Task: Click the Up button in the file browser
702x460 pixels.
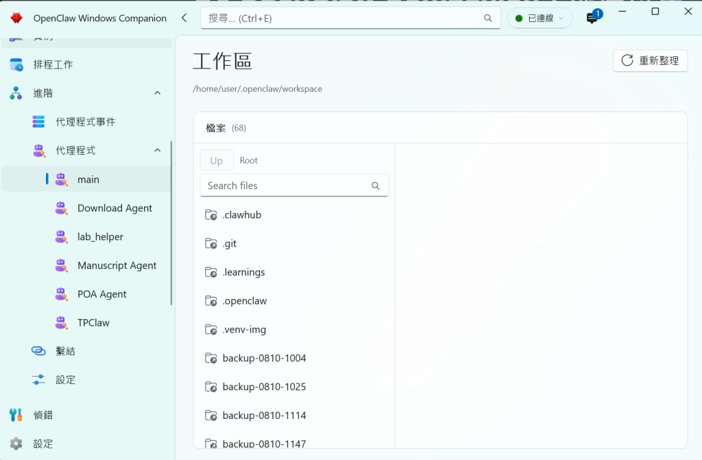Action: point(217,160)
